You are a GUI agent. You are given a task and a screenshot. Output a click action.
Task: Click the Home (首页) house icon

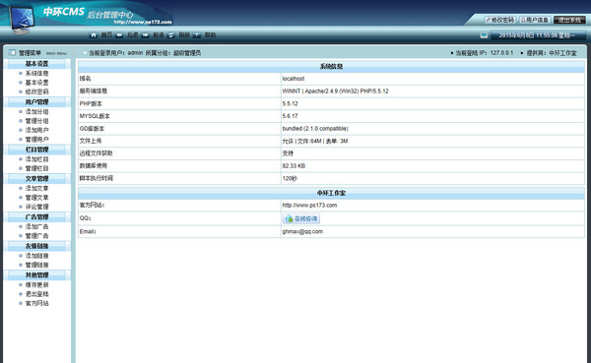pos(94,35)
